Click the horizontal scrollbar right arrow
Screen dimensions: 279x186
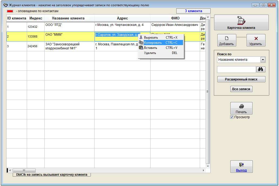click(204, 171)
